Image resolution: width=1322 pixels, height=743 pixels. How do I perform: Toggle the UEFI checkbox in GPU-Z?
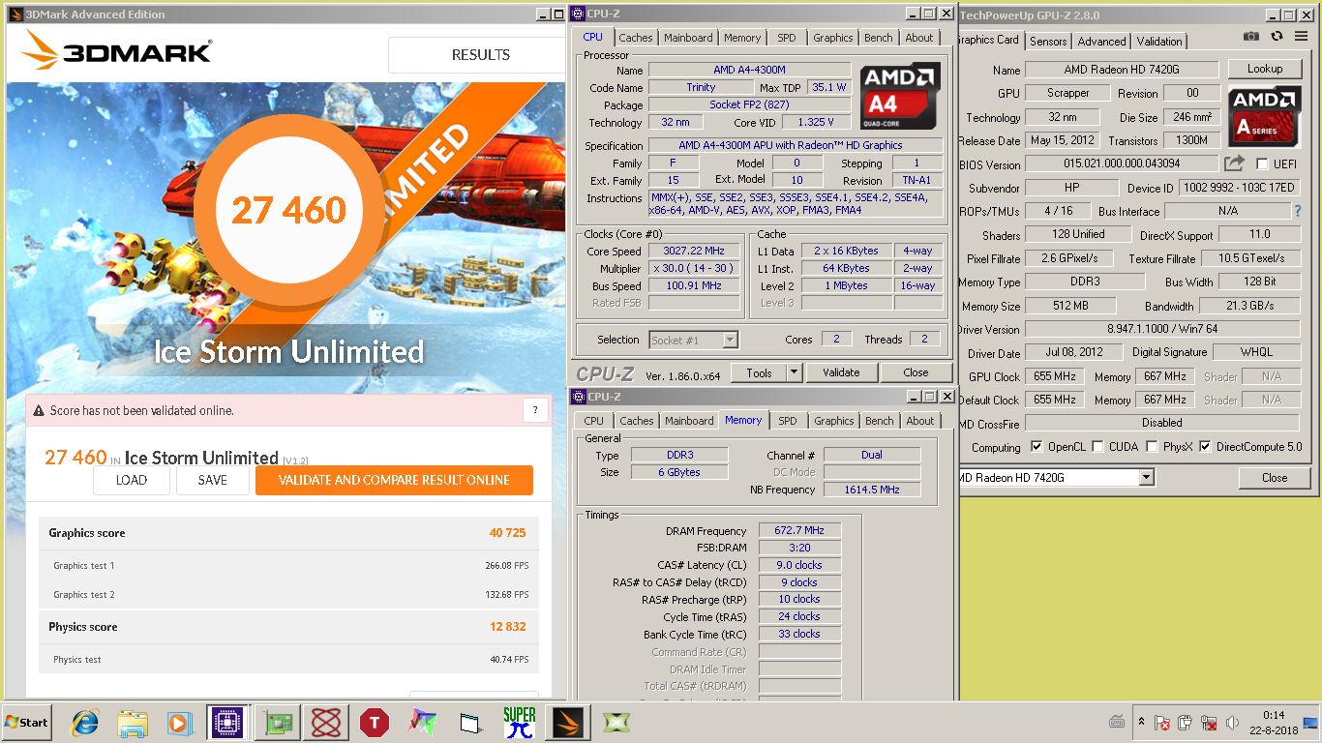(1262, 164)
